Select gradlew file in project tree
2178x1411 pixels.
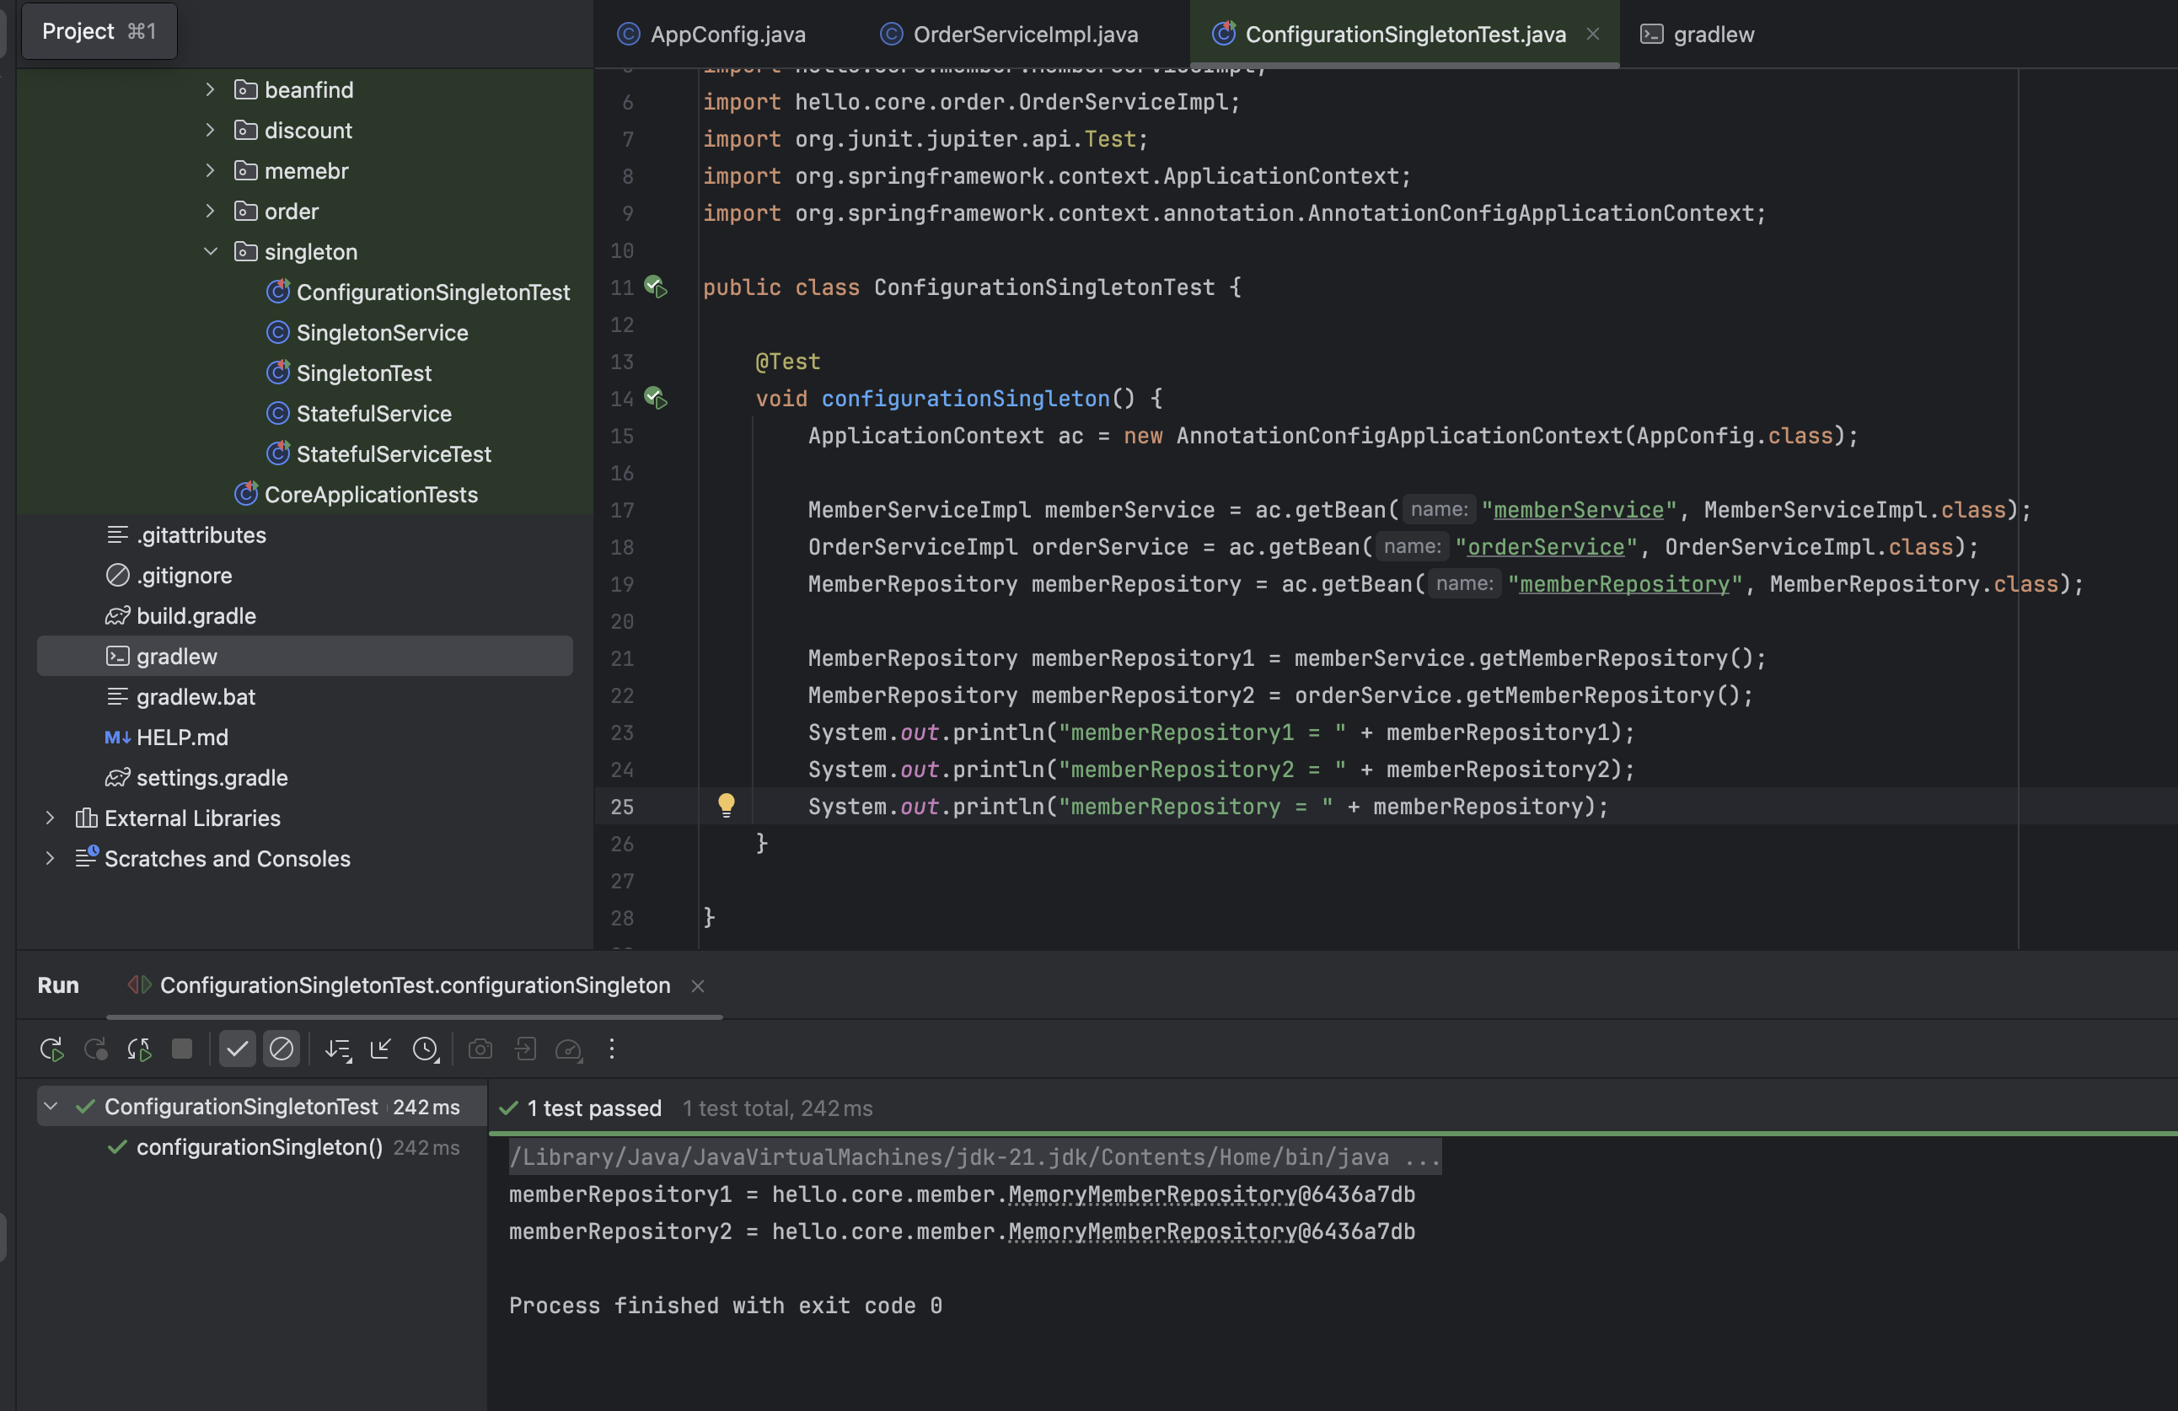[x=305, y=656]
